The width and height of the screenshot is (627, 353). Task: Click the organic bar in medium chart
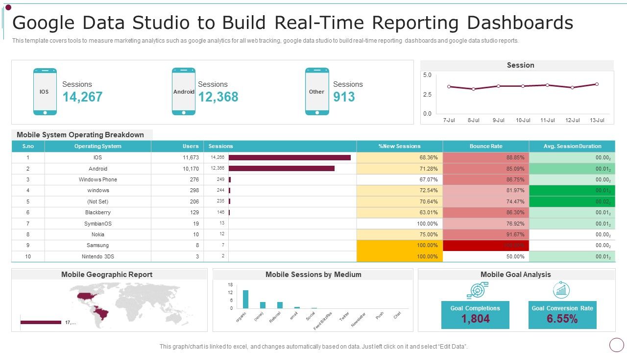click(245, 299)
